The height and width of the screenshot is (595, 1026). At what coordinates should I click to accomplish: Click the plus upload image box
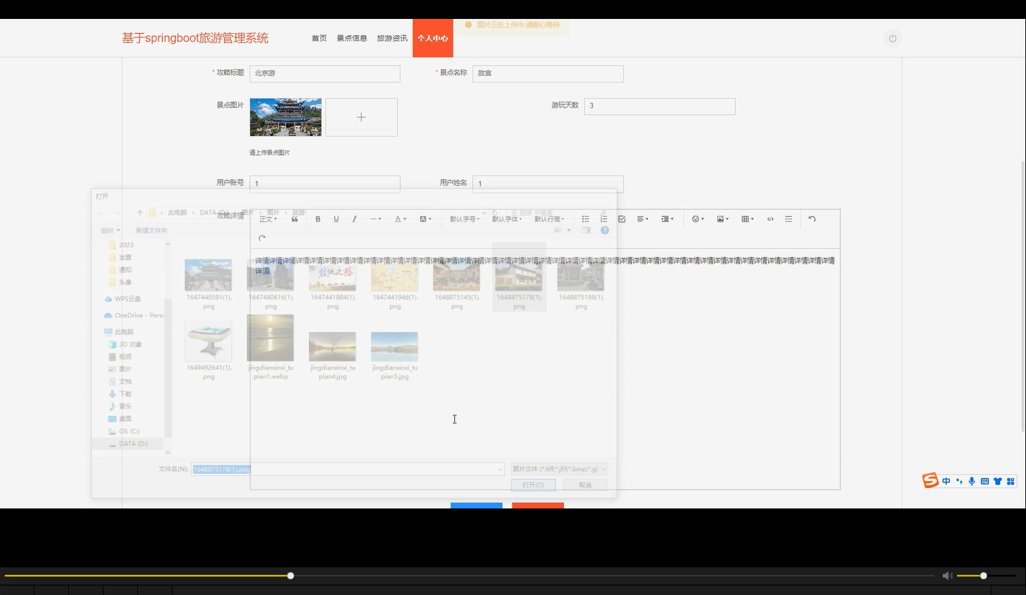tap(361, 117)
